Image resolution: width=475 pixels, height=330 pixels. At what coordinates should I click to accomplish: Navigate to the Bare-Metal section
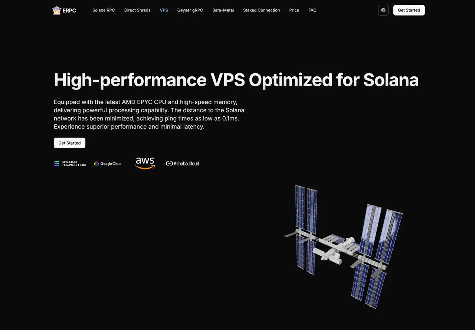pyautogui.click(x=223, y=10)
